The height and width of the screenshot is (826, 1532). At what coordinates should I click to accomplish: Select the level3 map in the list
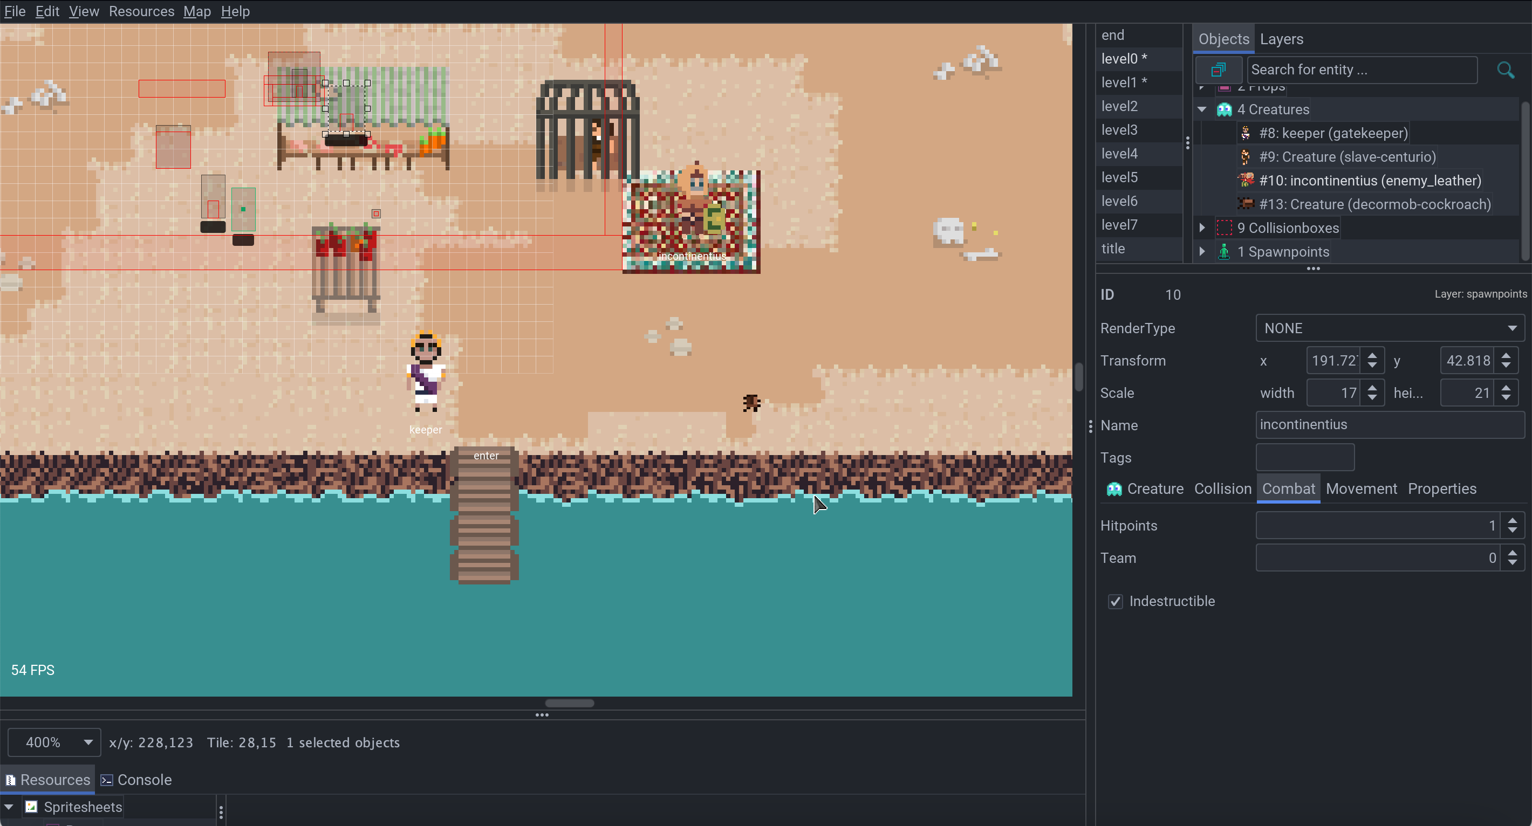tap(1119, 129)
